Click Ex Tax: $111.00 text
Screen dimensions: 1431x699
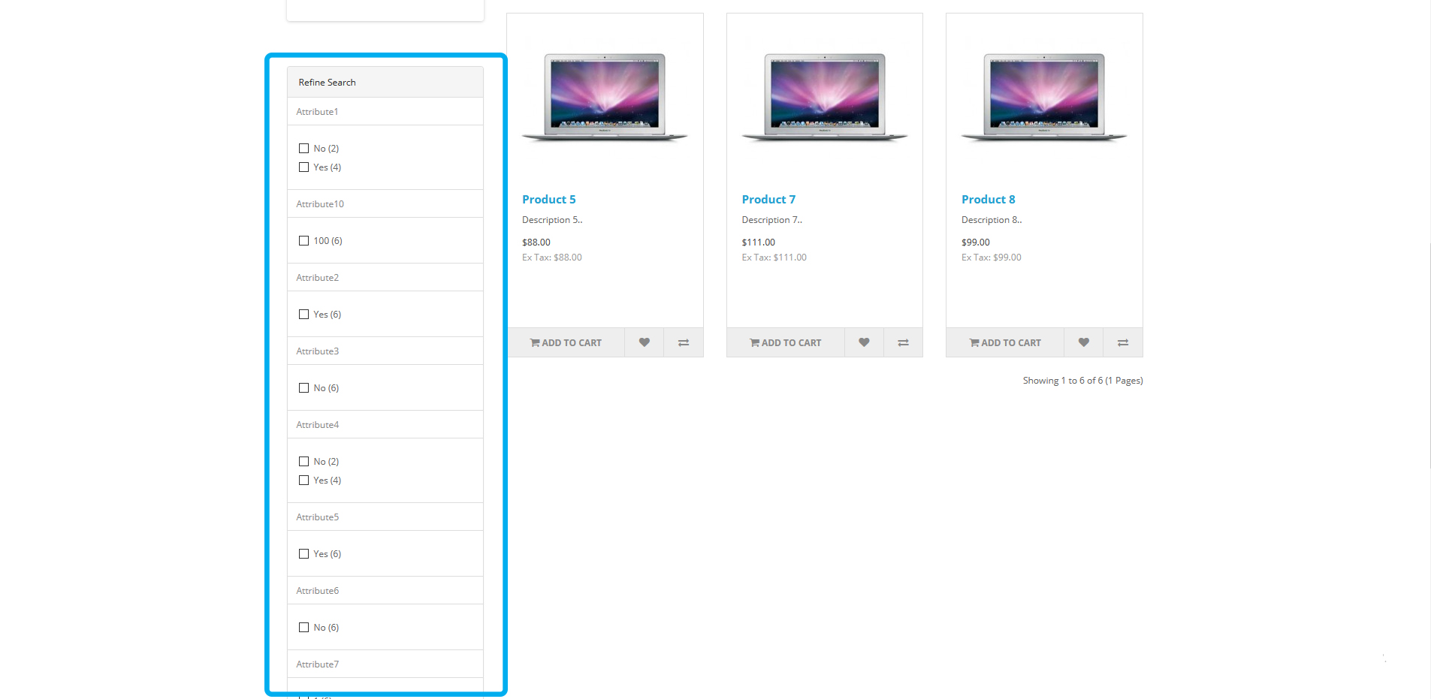pos(774,258)
